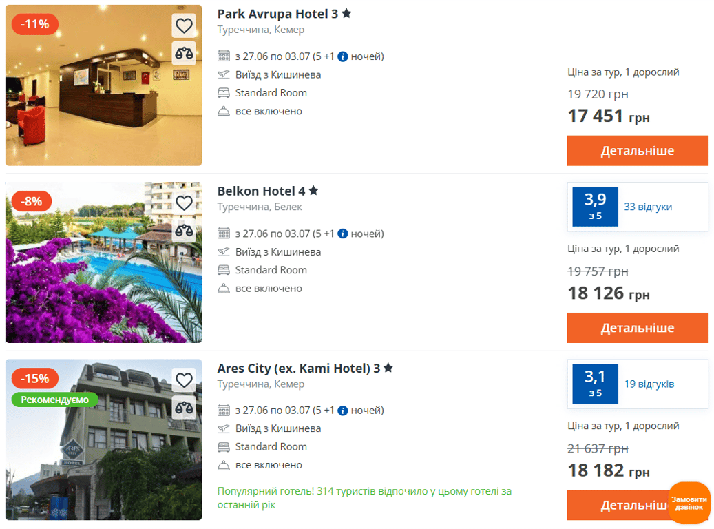This screenshot has width=714, height=529.
Task: Click the info icon next to Ares City nights
Action: pos(343,410)
